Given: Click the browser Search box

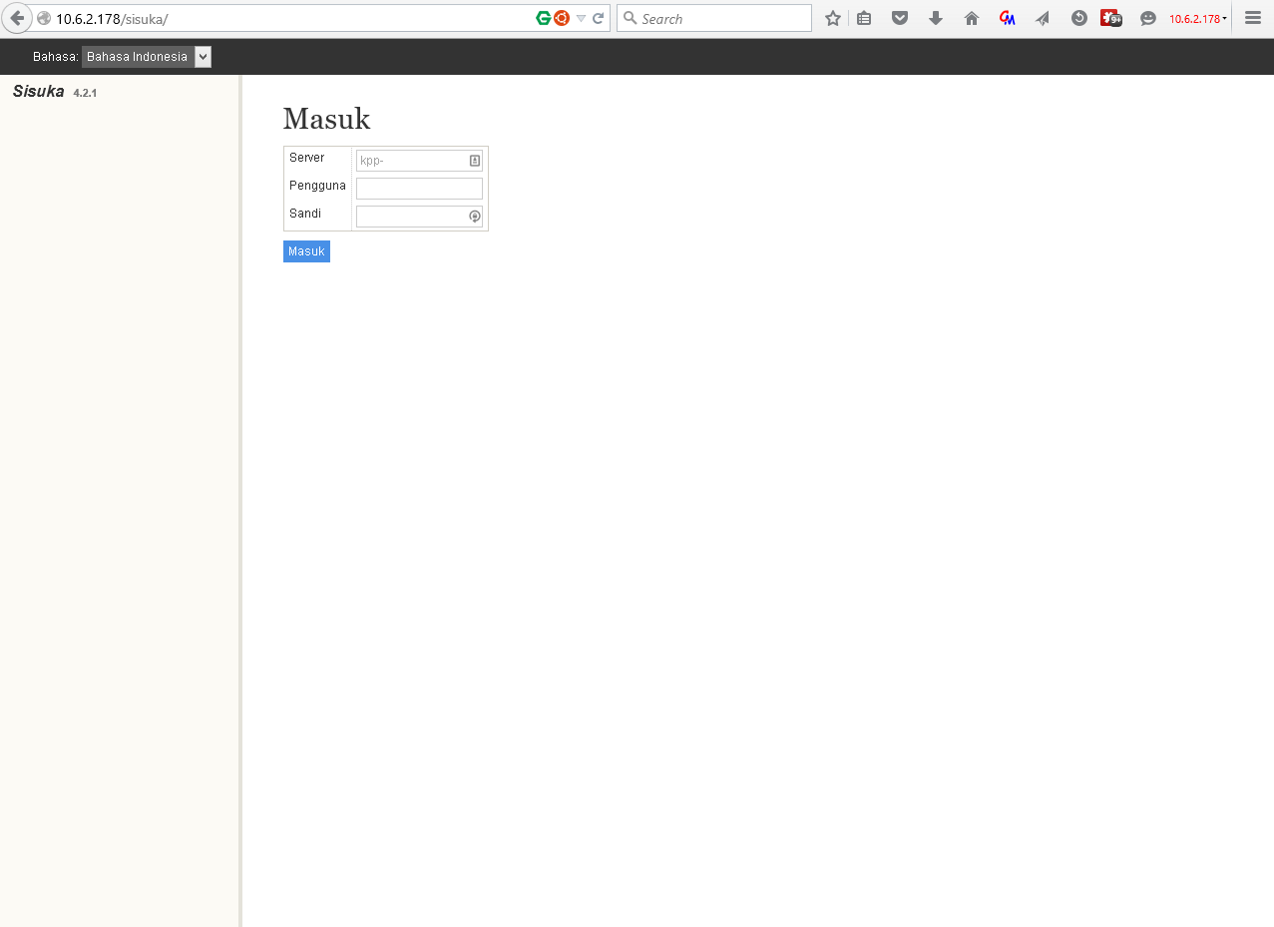Looking at the screenshot, I should pos(714,18).
